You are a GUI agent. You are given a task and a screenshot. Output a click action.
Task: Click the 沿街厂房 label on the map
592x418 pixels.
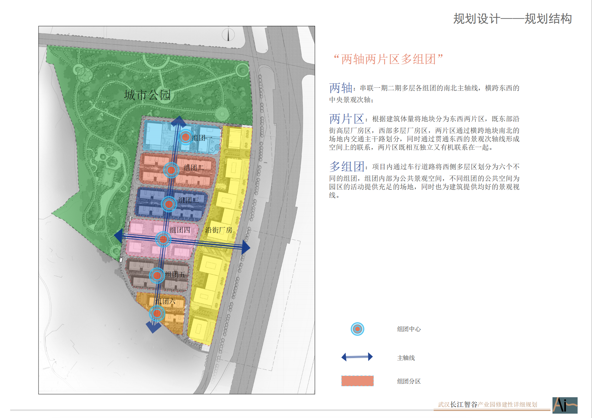click(218, 230)
